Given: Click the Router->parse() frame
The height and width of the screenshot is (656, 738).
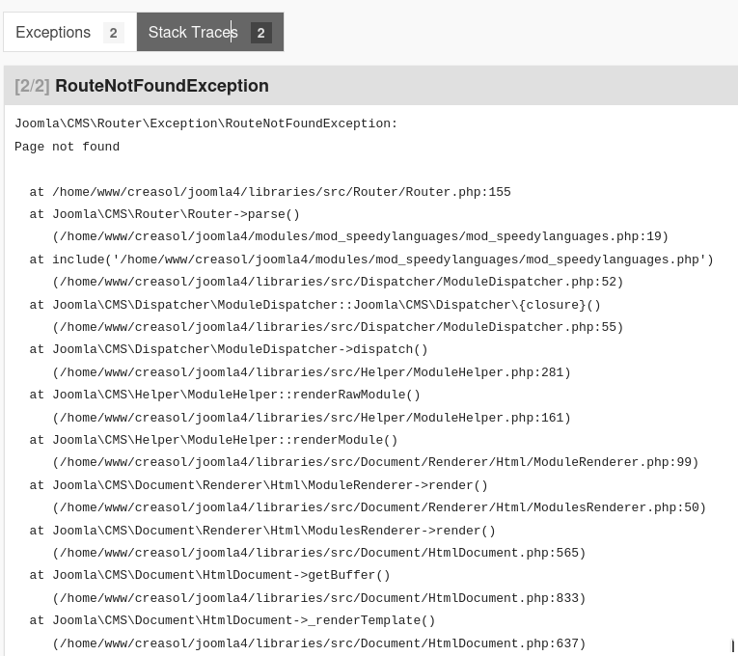Looking at the screenshot, I should click(x=176, y=214).
